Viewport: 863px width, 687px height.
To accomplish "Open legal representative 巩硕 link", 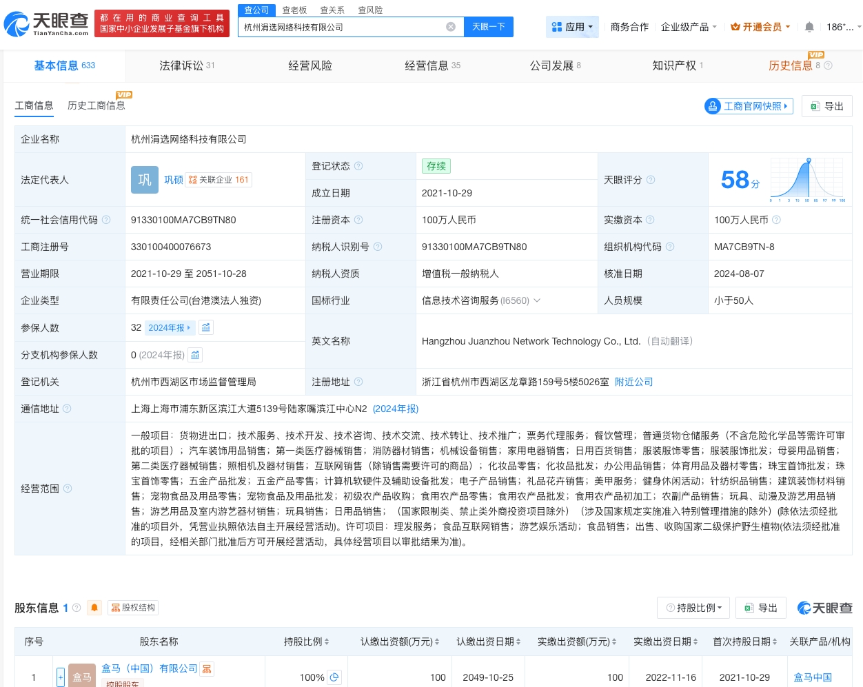I will click(x=174, y=180).
